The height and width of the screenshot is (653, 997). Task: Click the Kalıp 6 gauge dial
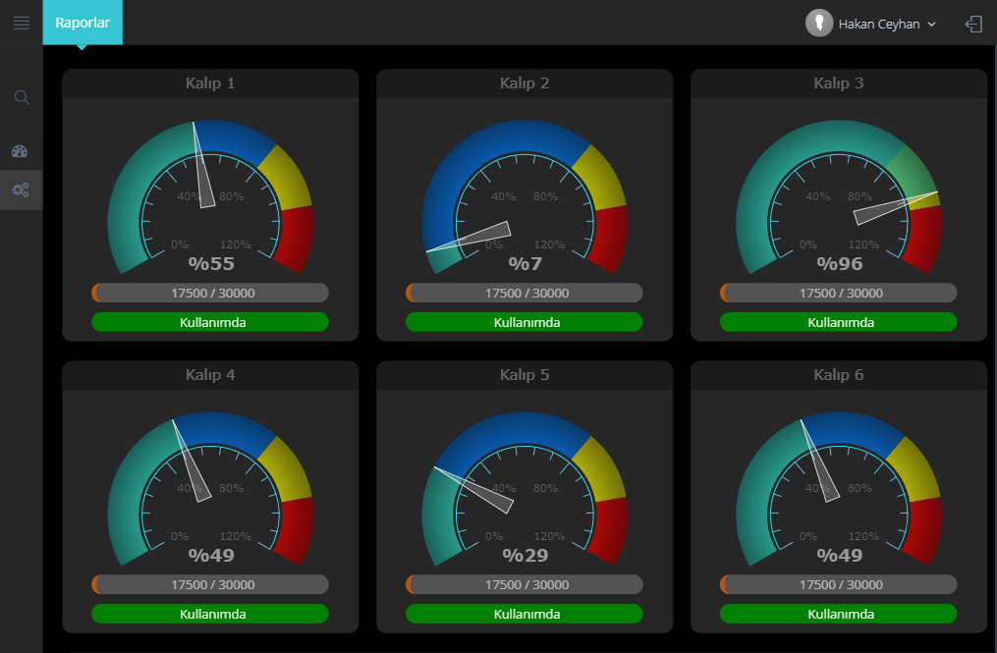pos(839,488)
